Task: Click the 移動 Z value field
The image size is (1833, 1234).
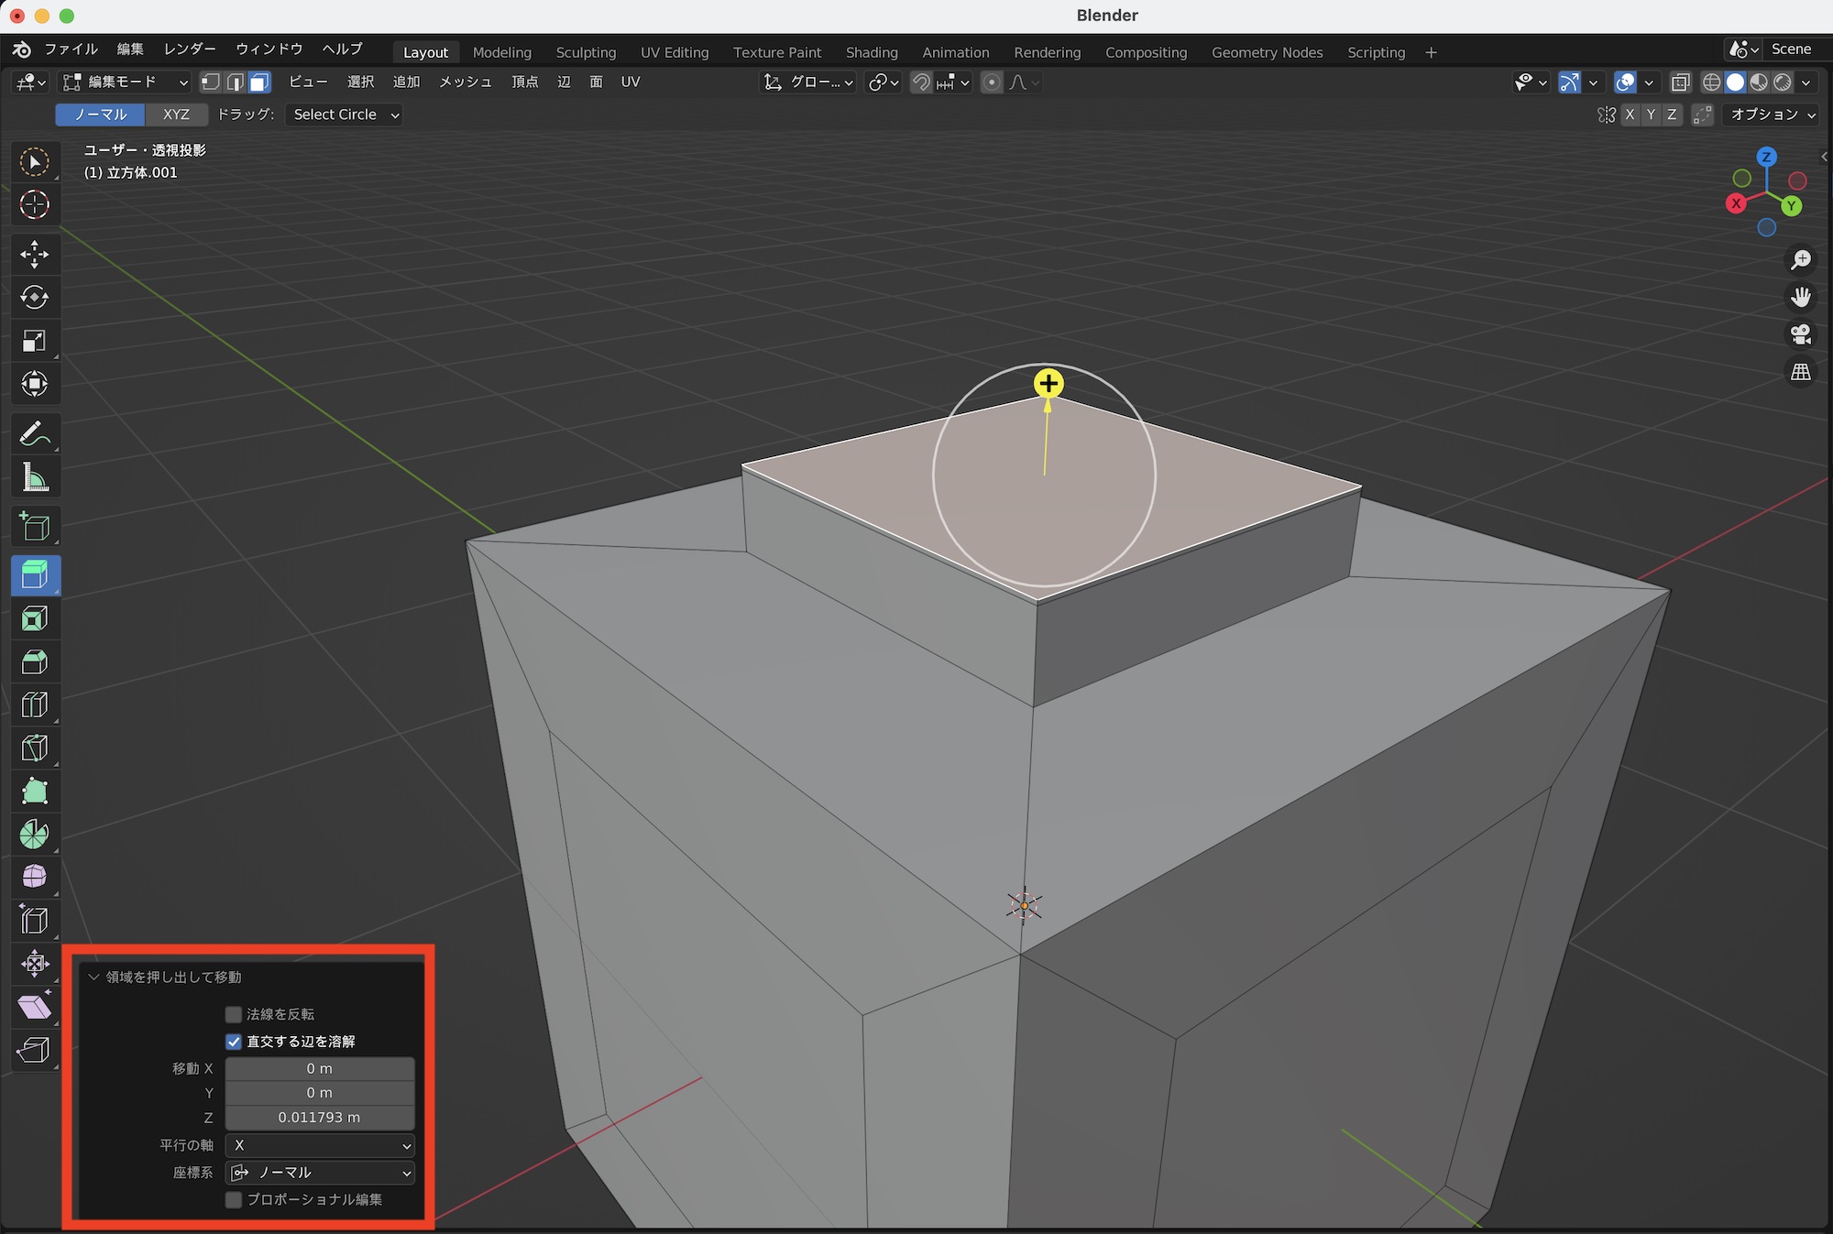Action: [x=320, y=1118]
